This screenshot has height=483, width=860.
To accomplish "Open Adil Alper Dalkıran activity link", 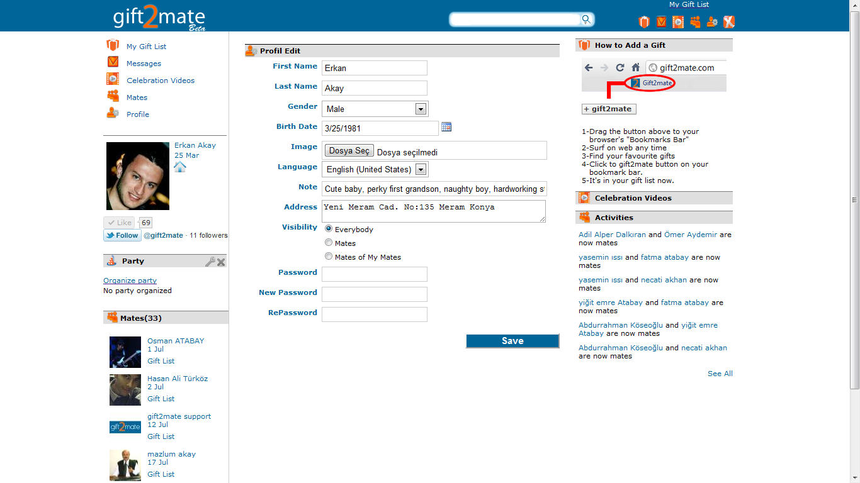I will [x=612, y=235].
